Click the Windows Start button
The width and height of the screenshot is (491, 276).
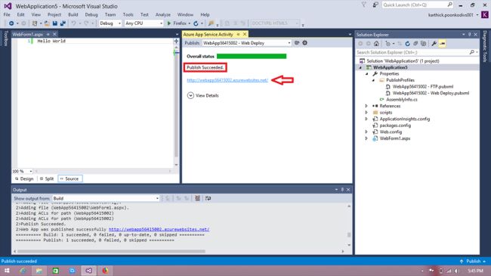tap(7, 271)
